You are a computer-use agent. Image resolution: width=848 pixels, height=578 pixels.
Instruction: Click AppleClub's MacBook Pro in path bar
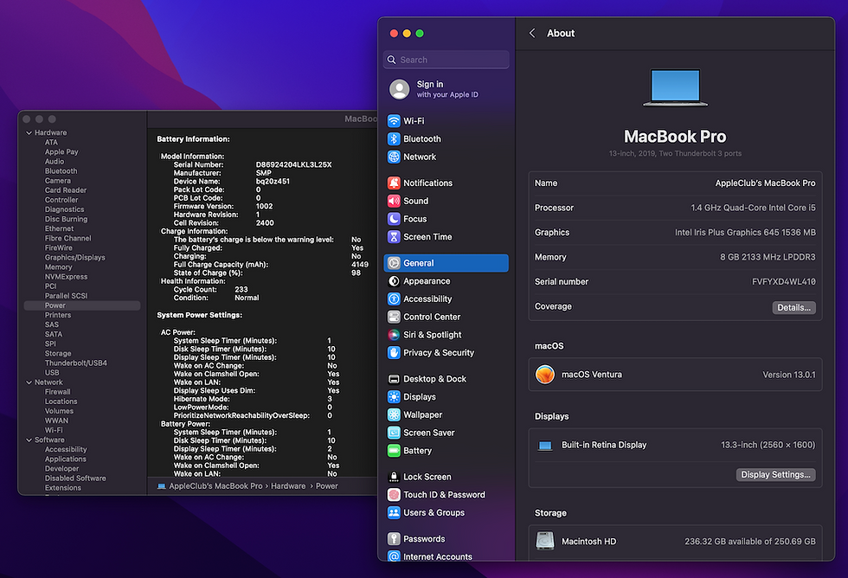click(215, 486)
